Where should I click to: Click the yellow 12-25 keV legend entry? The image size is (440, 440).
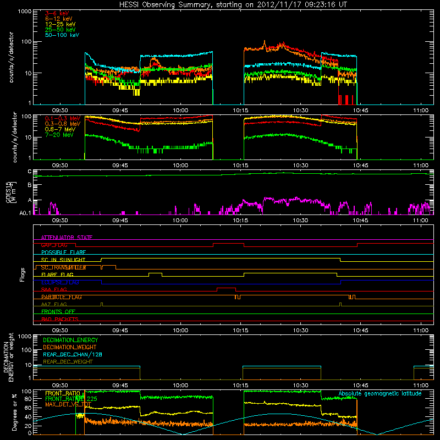tap(61, 24)
